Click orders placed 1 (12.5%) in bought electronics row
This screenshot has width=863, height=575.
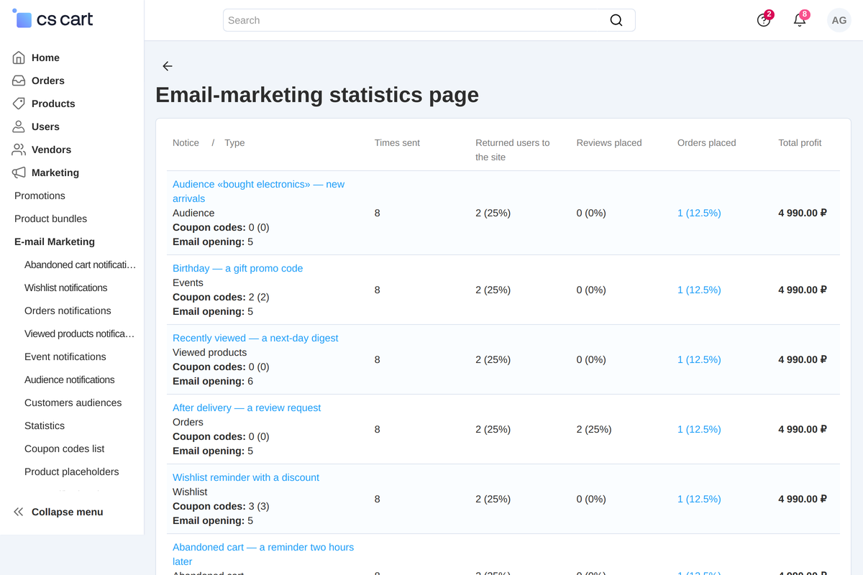click(699, 213)
